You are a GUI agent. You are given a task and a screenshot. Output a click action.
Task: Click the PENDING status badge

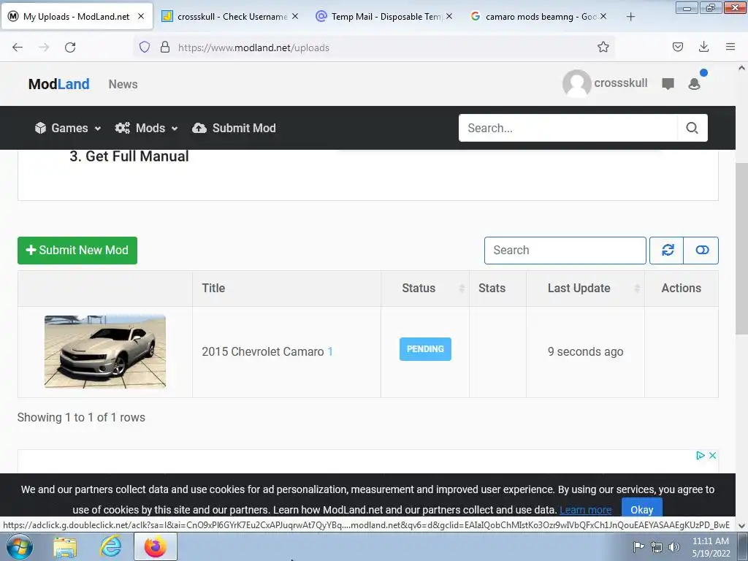(x=425, y=349)
